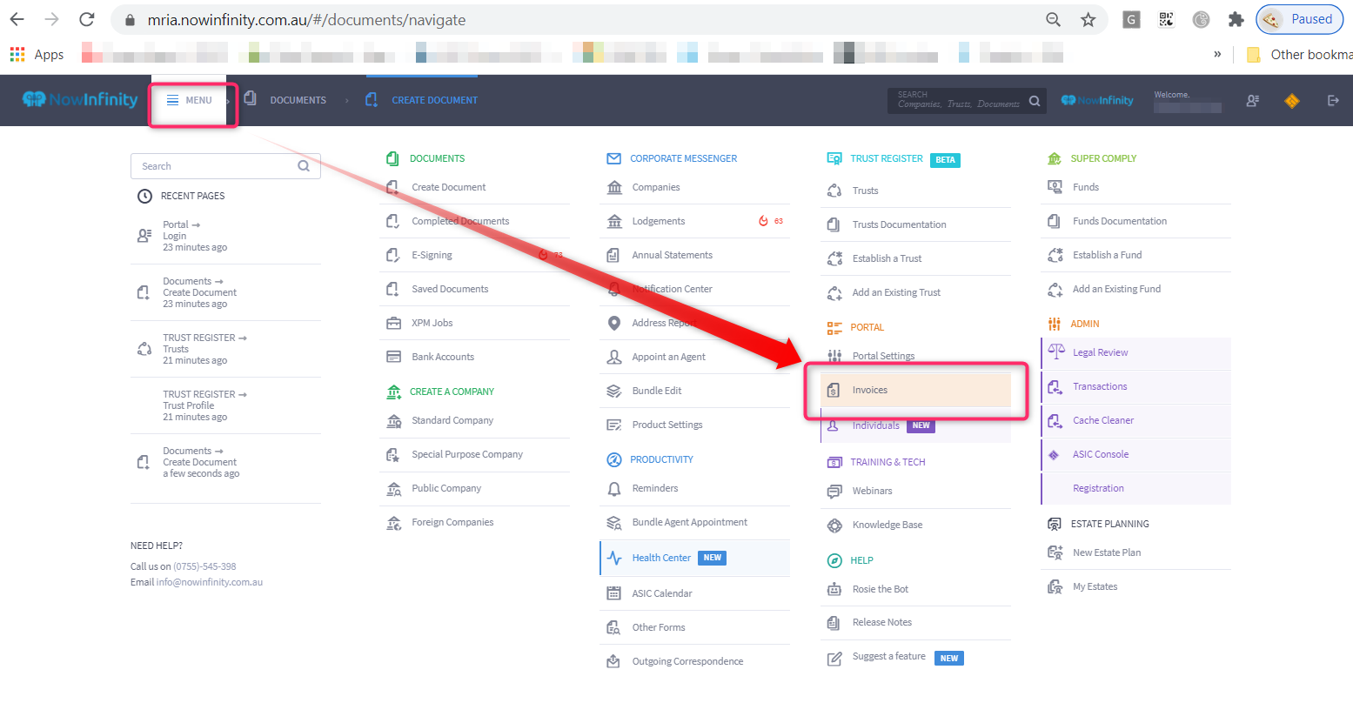The image size is (1353, 703).
Task: Click the Annual Statements icon
Action: [x=613, y=255]
